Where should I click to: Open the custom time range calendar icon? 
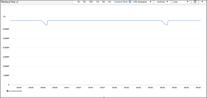[130, 2]
